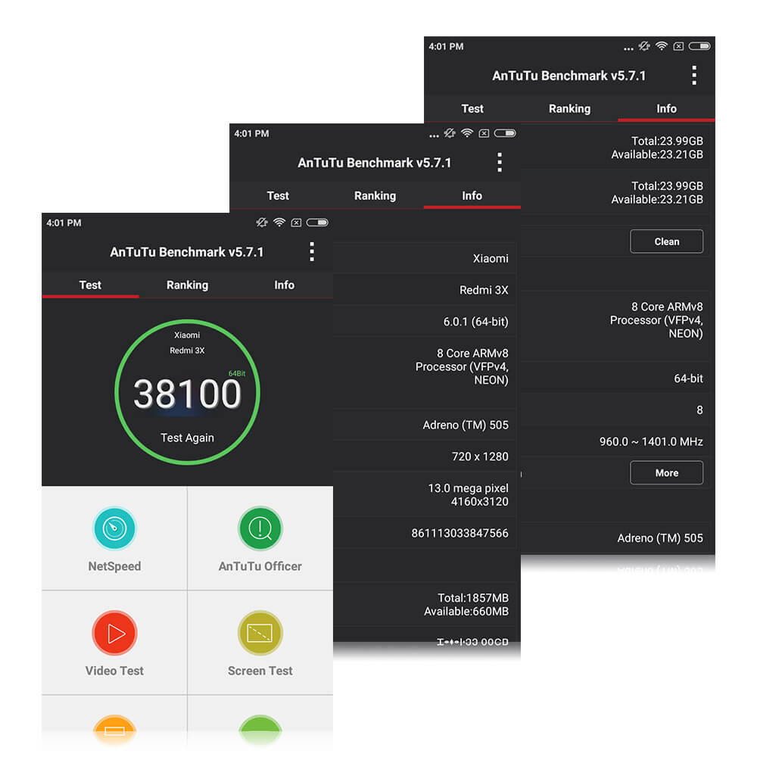Open the Screen Test icon
This screenshot has height=757, width=757.
(x=260, y=633)
